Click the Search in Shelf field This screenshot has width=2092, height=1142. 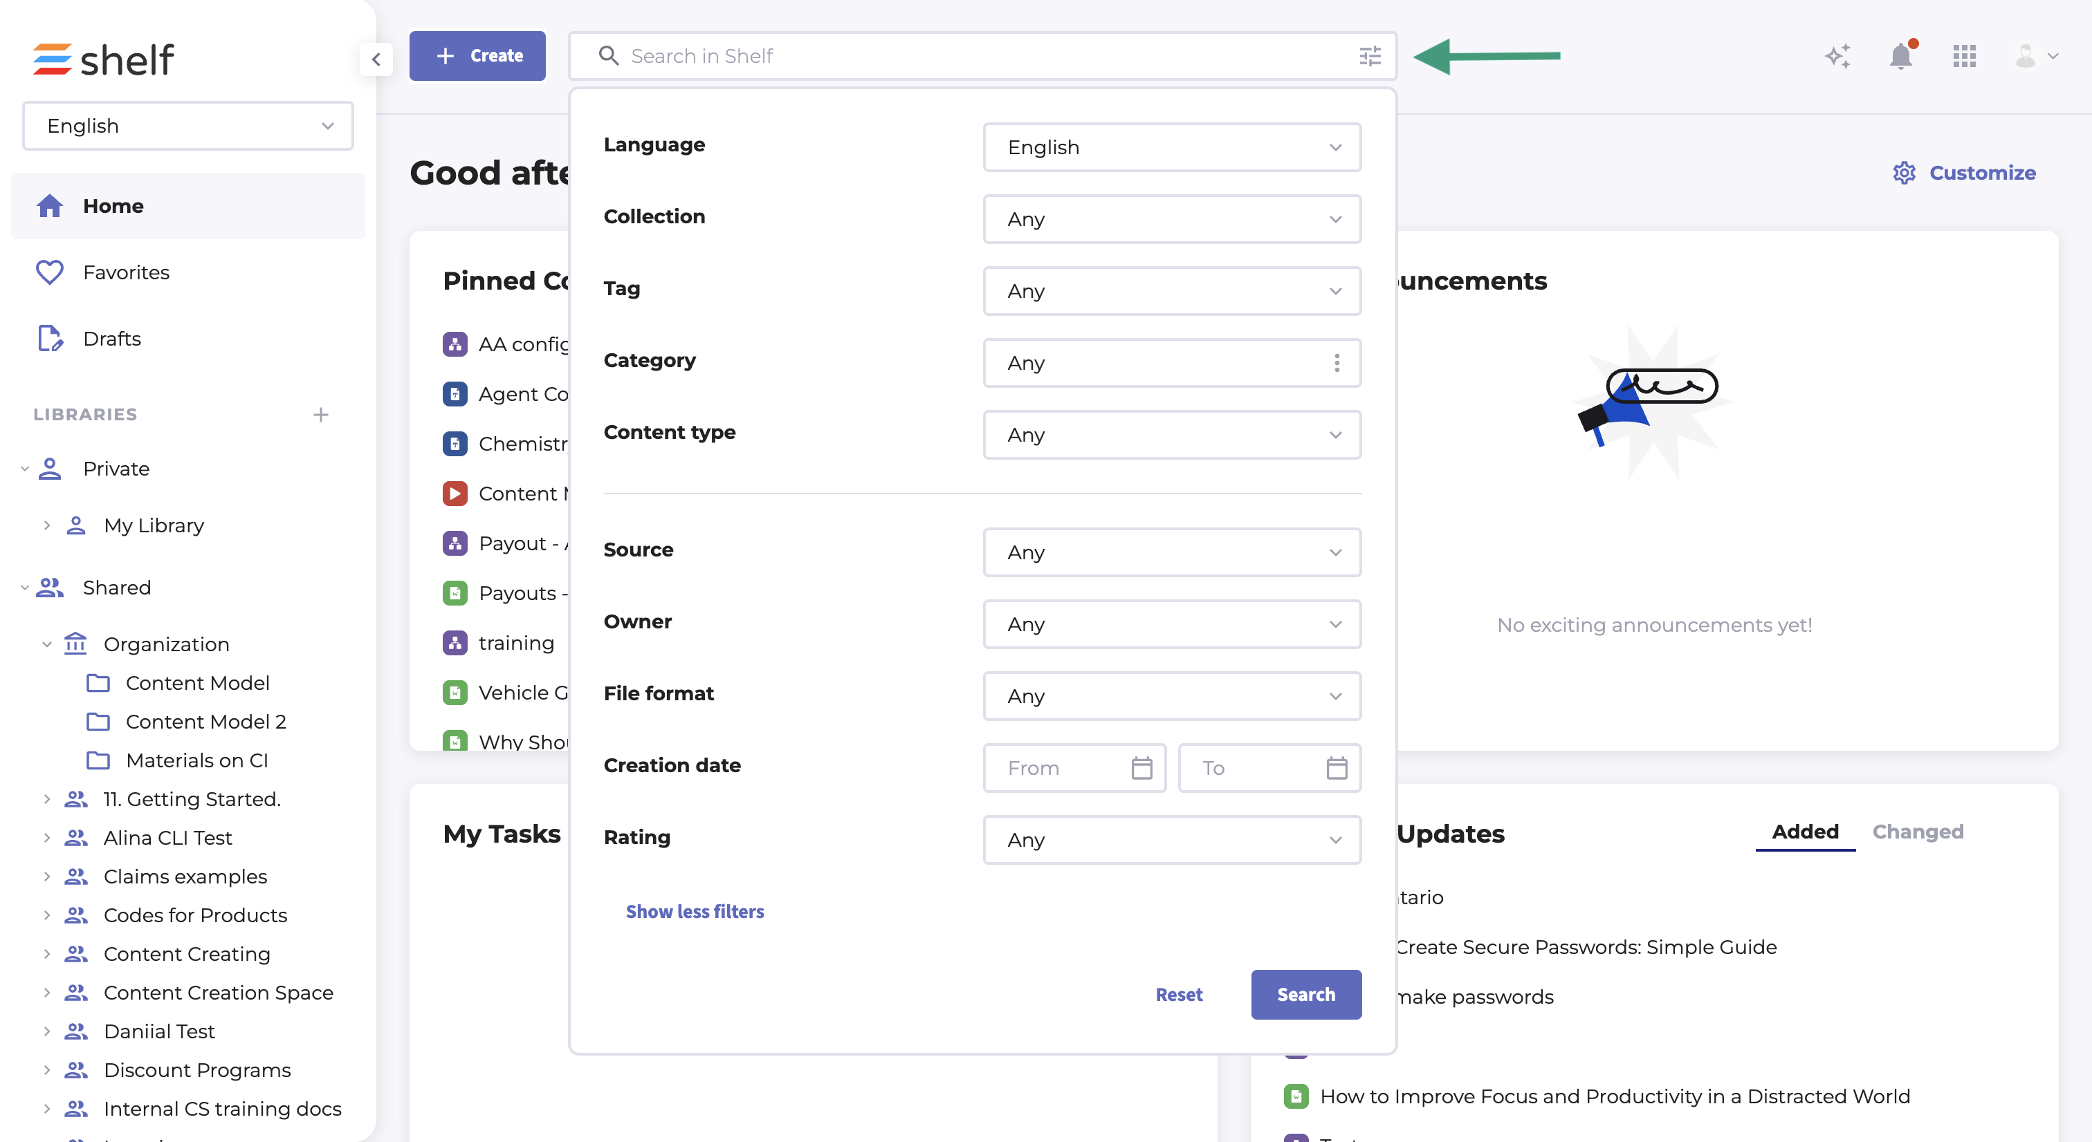coord(975,56)
